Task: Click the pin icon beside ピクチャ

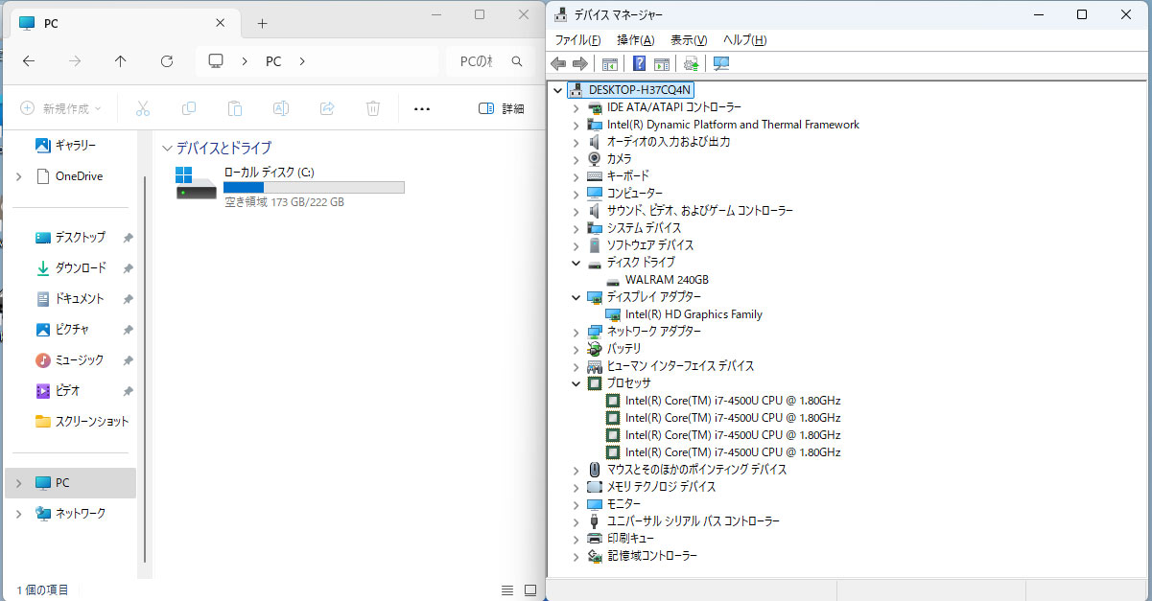Action: click(x=128, y=330)
